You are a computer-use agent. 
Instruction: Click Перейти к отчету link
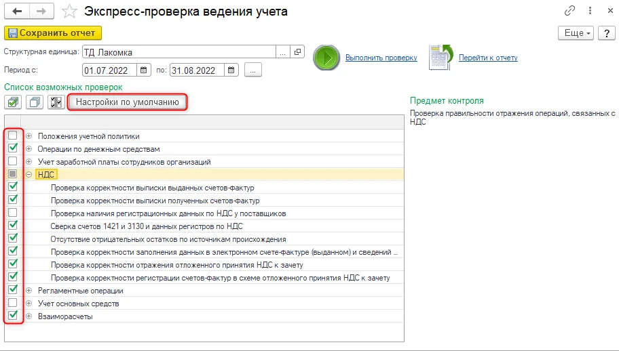click(x=488, y=58)
